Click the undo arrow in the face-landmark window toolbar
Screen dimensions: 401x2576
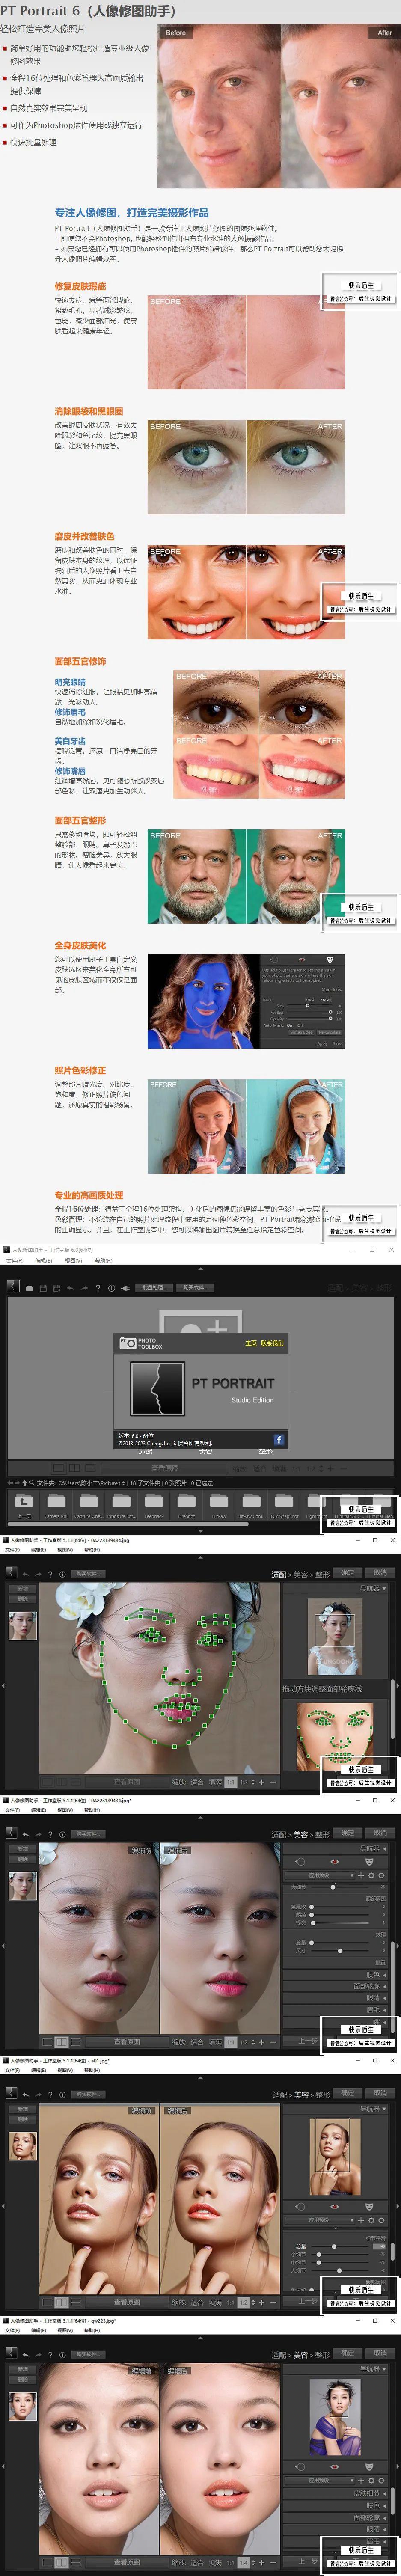coord(26,1574)
